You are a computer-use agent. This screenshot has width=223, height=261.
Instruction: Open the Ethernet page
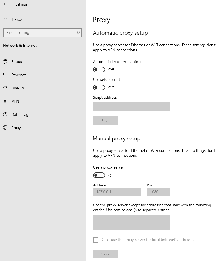(18, 75)
